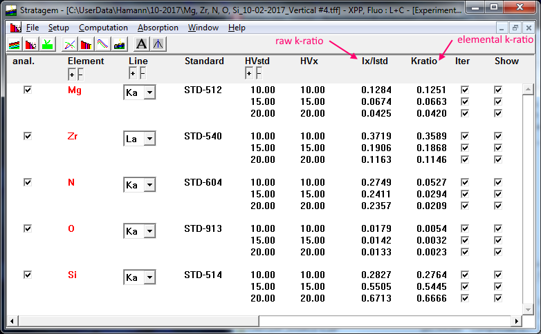
Task: Click the red-yellow bar chart toolbar icon
Action: (x=86, y=44)
